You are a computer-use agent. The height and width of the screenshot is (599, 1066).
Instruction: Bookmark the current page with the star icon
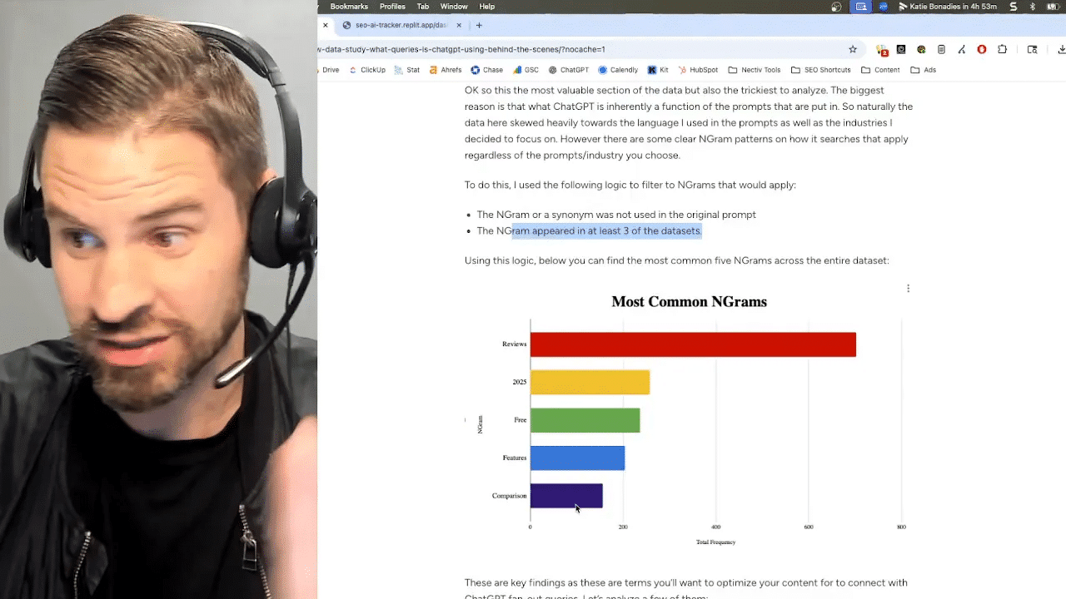tap(853, 49)
